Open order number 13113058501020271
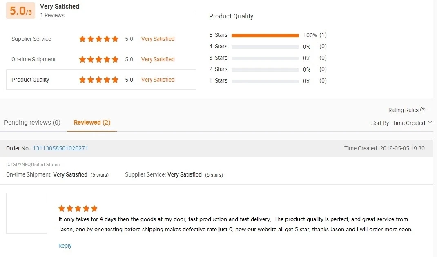This screenshot has height=257, width=437. 60,148
